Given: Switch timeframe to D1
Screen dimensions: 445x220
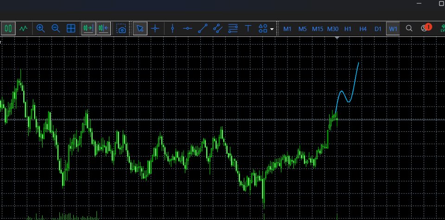Looking at the screenshot, I should pyautogui.click(x=378, y=29).
